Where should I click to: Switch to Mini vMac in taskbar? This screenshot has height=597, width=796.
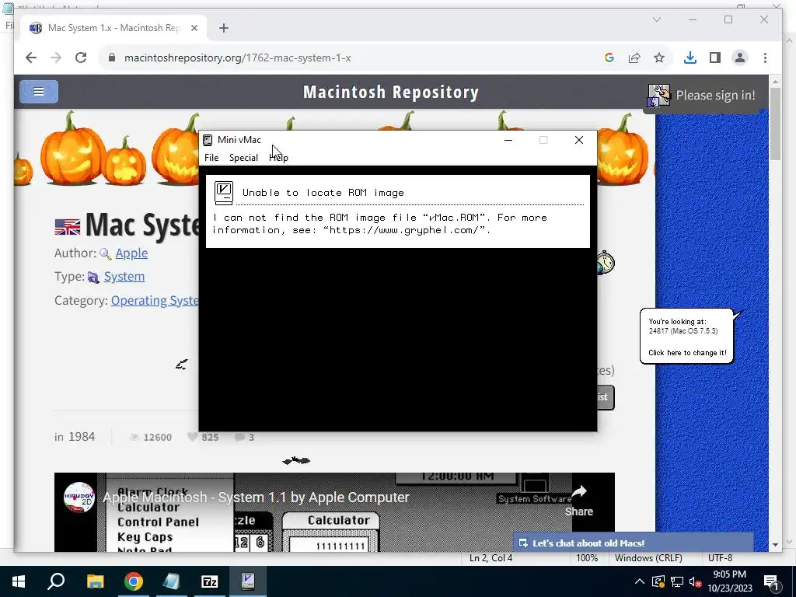(248, 581)
